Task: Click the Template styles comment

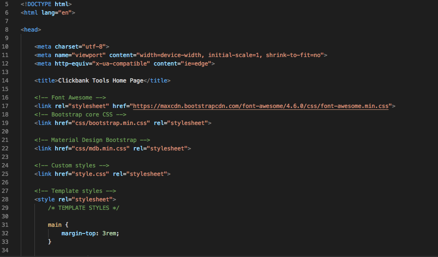Action: pyautogui.click(x=75, y=191)
